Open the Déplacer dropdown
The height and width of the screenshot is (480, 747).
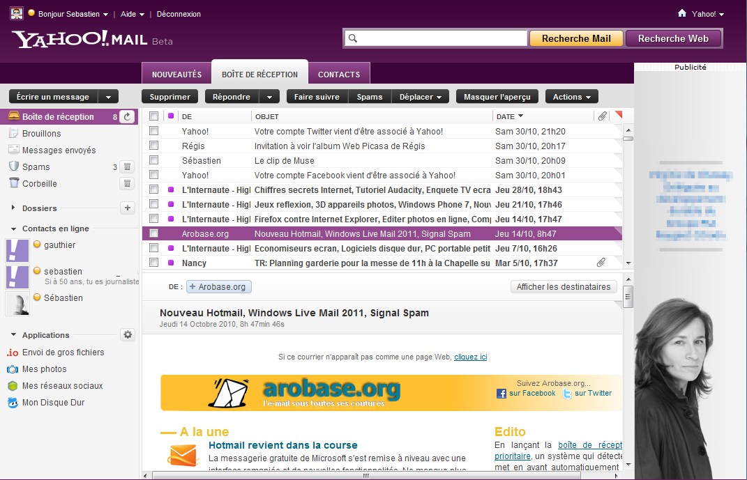click(420, 97)
